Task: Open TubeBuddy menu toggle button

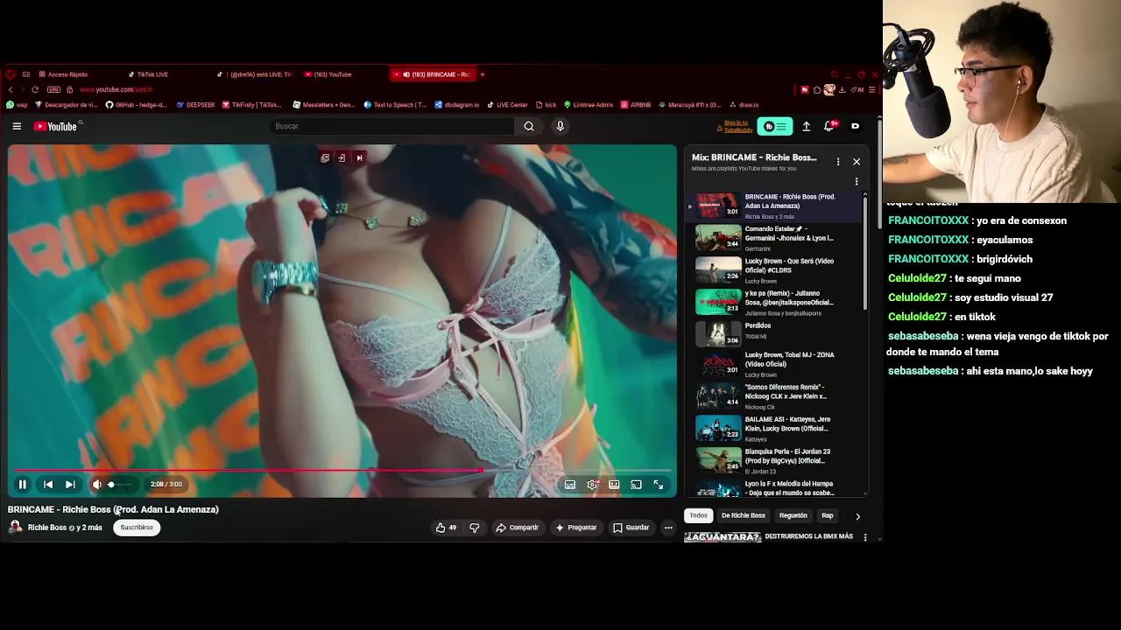Action: (x=775, y=126)
